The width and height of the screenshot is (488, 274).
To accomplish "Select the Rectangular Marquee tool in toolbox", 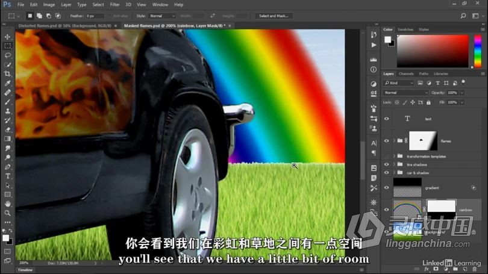I will coord(7,46).
